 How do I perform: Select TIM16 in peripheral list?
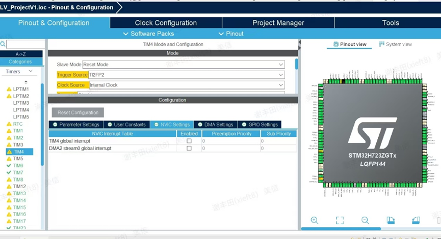click(19, 214)
